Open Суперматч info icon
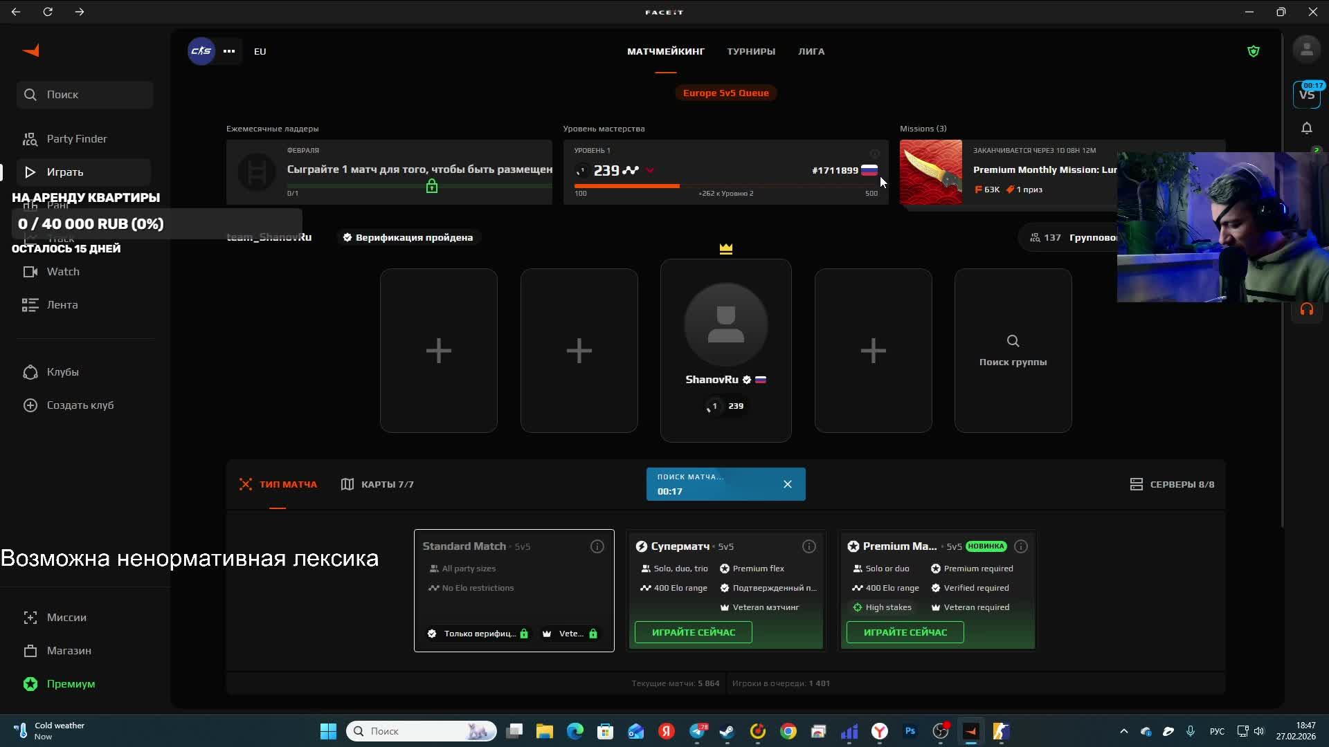The width and height of the screenshot is (1329, 747). click(x=808, y=546)
